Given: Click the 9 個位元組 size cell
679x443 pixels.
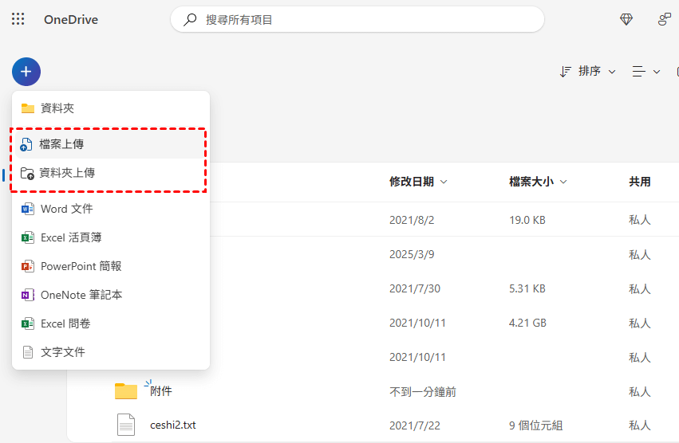Looking at the screenshot, I should tap(536, 425).
